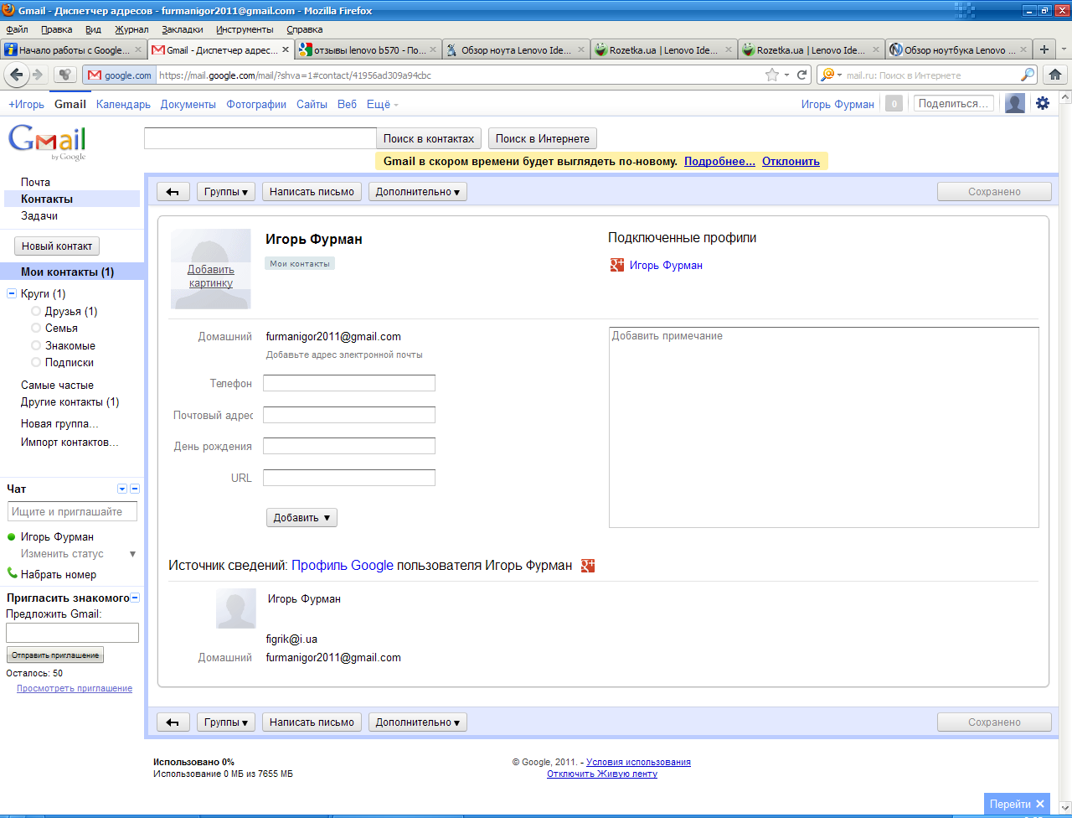Click the Google+ icon under Подключенные профили
The width and height of the screenshot is (1072, 818).
tap(617, 265)
